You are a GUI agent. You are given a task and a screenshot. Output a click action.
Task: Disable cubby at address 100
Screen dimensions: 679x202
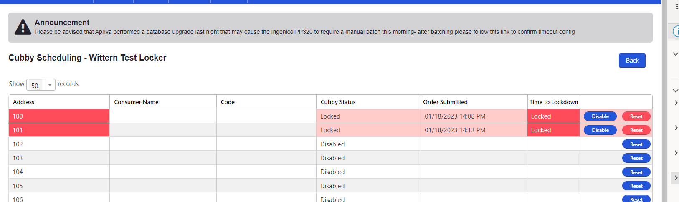tap(600, 116)
